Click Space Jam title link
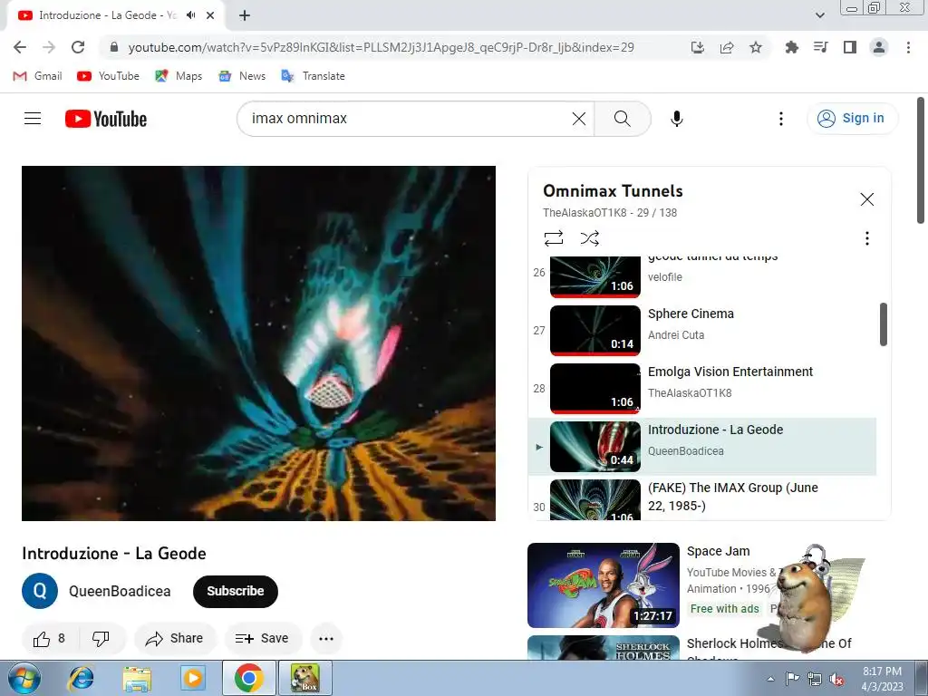This screenshot has height=696, width=928. [x=718, y=551]
